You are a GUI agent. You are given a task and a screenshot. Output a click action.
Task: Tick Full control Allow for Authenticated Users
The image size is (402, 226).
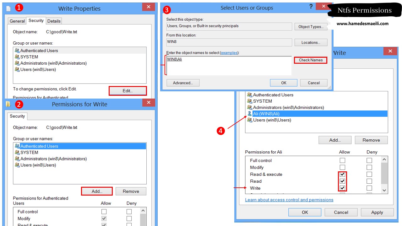tap(104, 212)
